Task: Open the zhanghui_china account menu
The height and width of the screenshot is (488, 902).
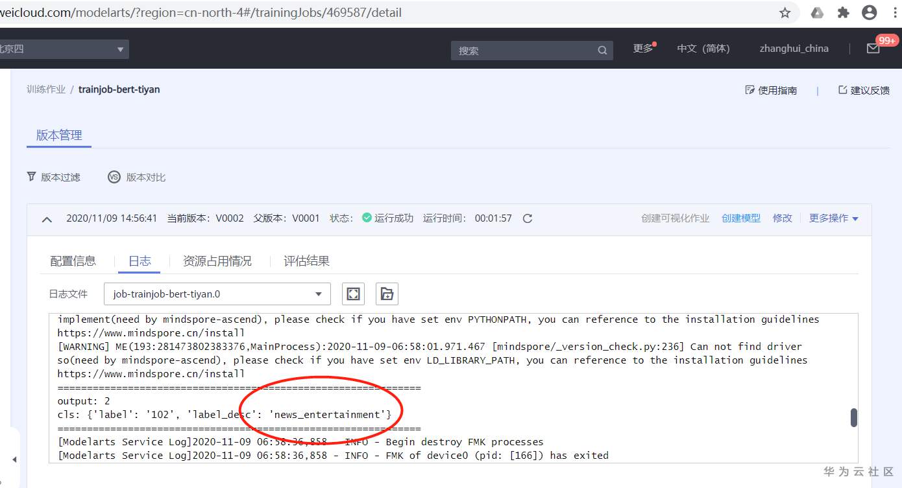Action: click(794, 49)
